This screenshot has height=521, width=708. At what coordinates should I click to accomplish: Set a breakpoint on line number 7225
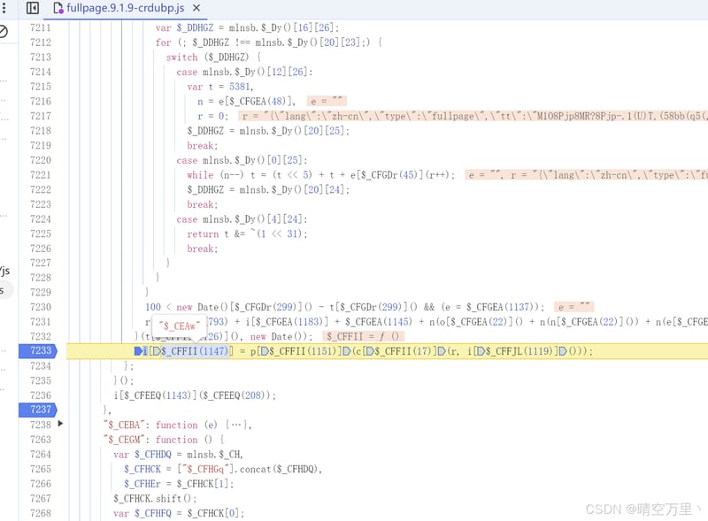40,234
